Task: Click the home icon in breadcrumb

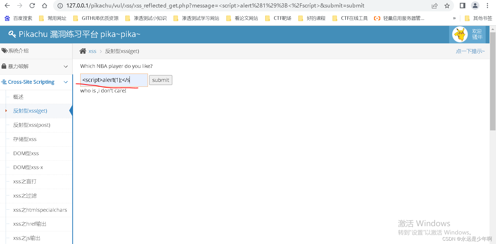Action: [x=83, y=51]
